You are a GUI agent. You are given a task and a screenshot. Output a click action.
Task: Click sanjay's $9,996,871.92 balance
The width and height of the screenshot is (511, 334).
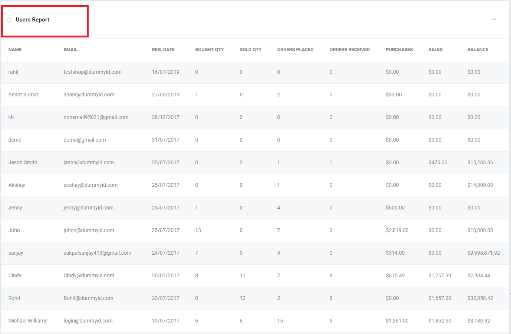[484, 253]
